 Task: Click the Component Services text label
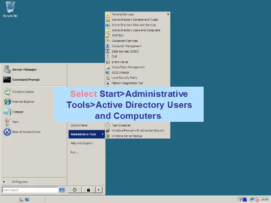click(x=124, y=41)
